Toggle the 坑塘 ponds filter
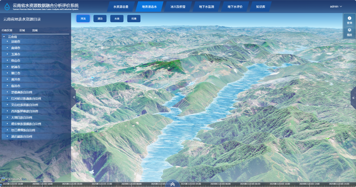Screen dimensions: 356x187 (134, 19)
